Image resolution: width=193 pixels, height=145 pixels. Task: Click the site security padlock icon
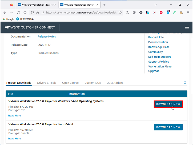(x=38, y=13)
